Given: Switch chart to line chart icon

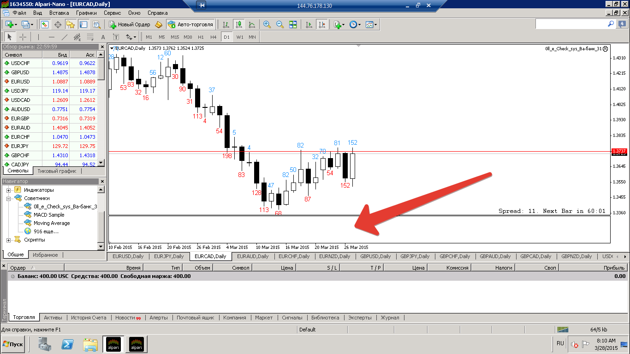Looking at the screenshot, I should point(252,24).
